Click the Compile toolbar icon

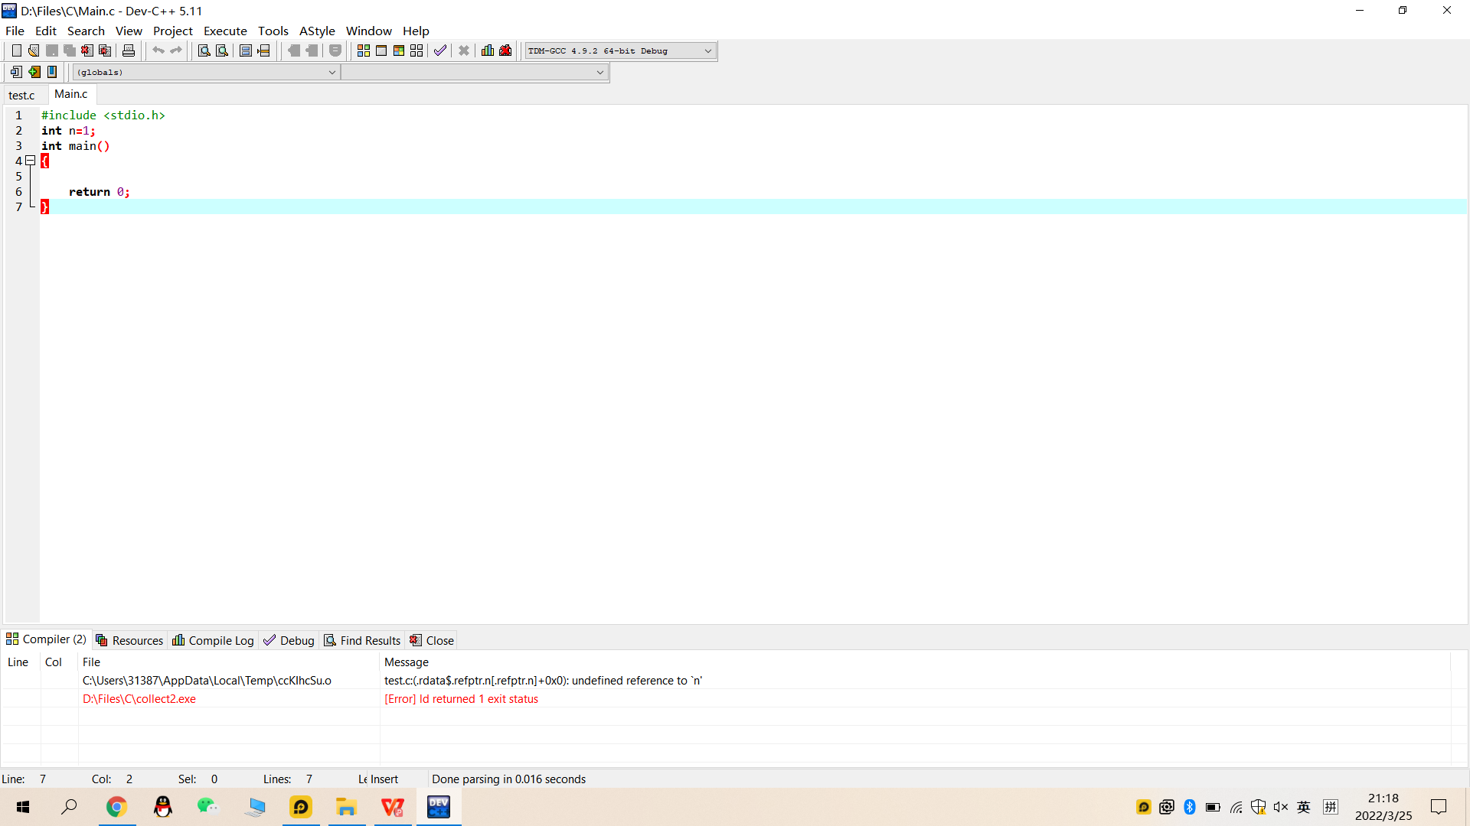click(x=364, y=50)
